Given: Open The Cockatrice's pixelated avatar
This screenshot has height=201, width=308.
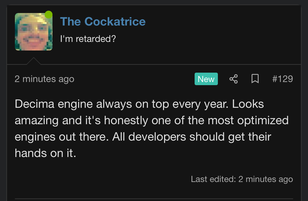Looking at the screenshot, I should 34,32.
